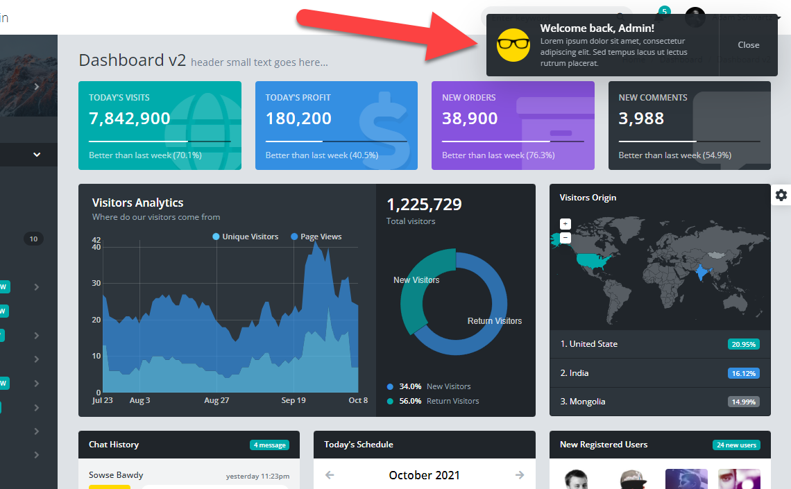Click 'Dashboard v2' page heading
This screenshot has width=791, height=489.
pos(132,60)
